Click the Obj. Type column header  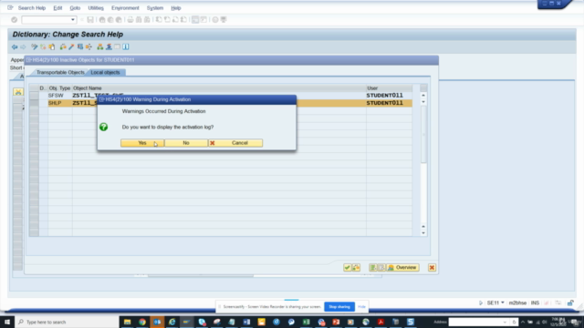coord(59,88)
